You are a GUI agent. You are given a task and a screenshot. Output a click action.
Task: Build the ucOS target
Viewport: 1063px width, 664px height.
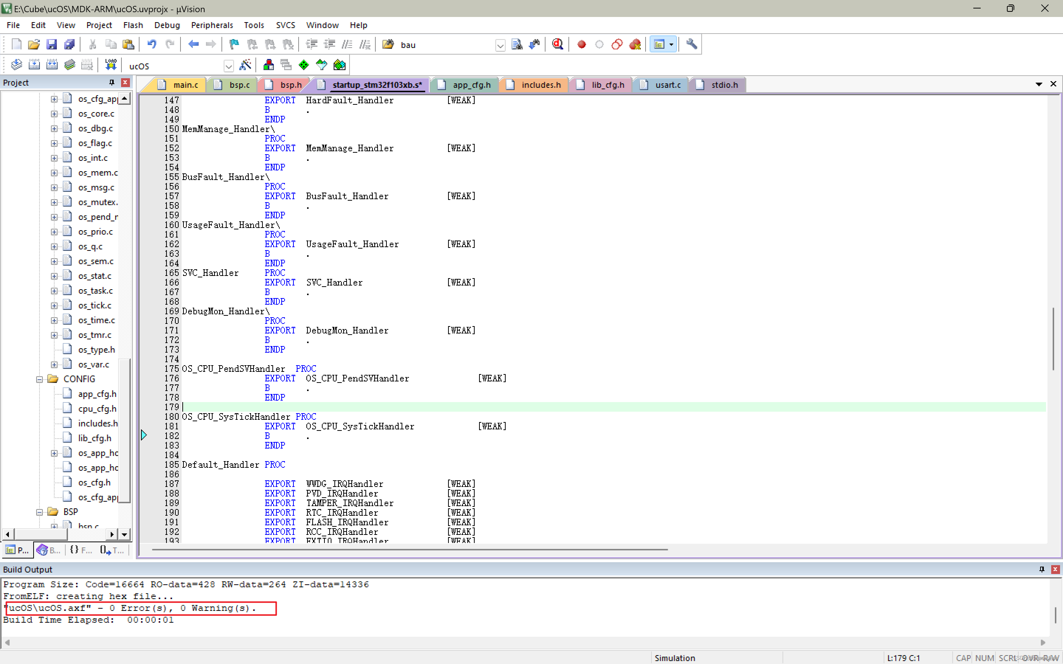34,65
